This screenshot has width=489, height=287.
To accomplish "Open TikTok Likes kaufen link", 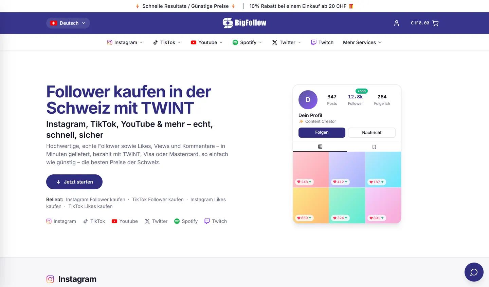I will pos(90,206).
